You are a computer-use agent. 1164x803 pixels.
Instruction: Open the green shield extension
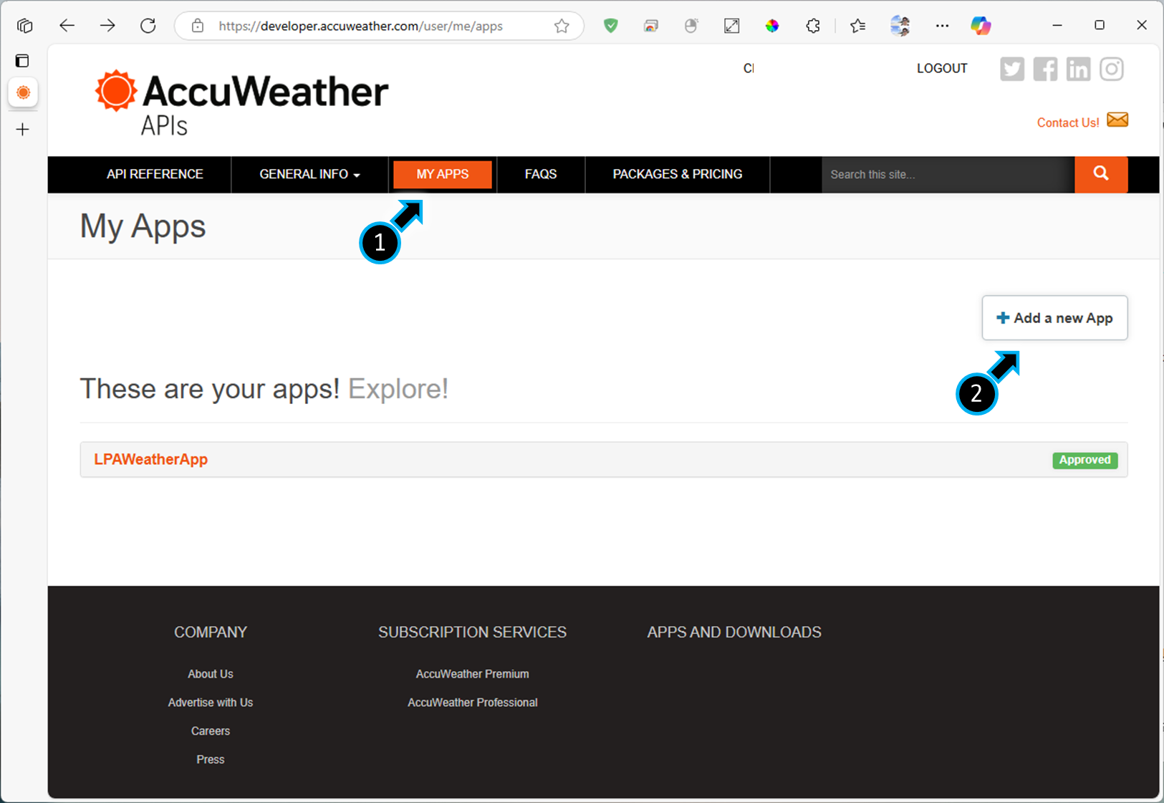point(610,26)
